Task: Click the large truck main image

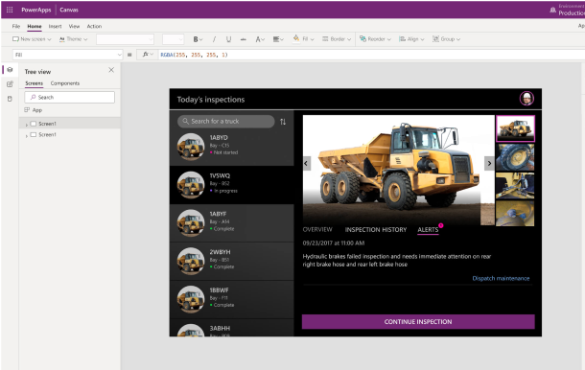Action: (398, 170)
